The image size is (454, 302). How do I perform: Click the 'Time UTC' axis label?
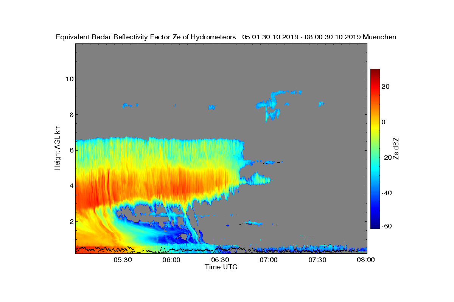[221, 267]
